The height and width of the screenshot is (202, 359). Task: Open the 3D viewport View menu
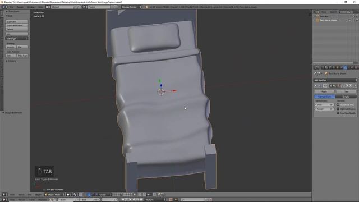12,195
